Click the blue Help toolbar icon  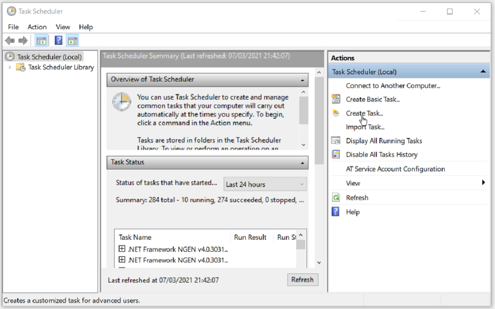[59, 40]
